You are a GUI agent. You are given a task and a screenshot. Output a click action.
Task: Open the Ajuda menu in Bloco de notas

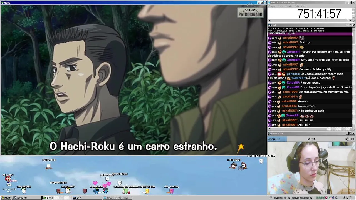click(x=304, y=6)
